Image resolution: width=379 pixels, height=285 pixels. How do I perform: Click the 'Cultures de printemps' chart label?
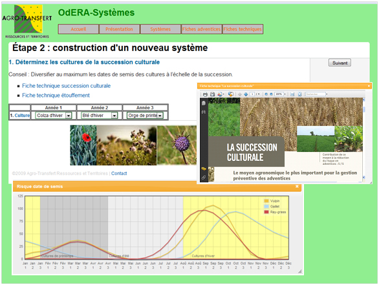click(x=58, y=256)
